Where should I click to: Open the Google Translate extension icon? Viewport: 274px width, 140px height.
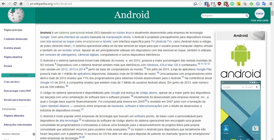pos(264,4)
